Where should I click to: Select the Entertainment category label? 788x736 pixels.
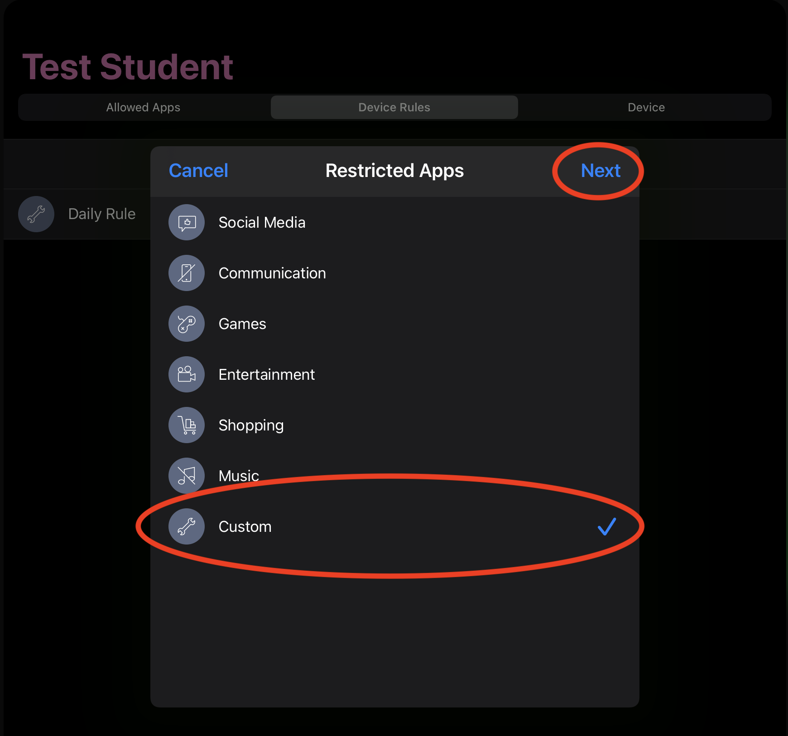(266, 374)
